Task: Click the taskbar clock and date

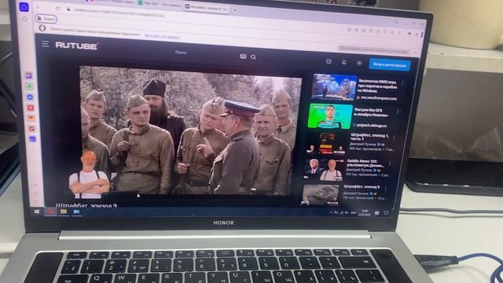Action: [x=365, y=213]
